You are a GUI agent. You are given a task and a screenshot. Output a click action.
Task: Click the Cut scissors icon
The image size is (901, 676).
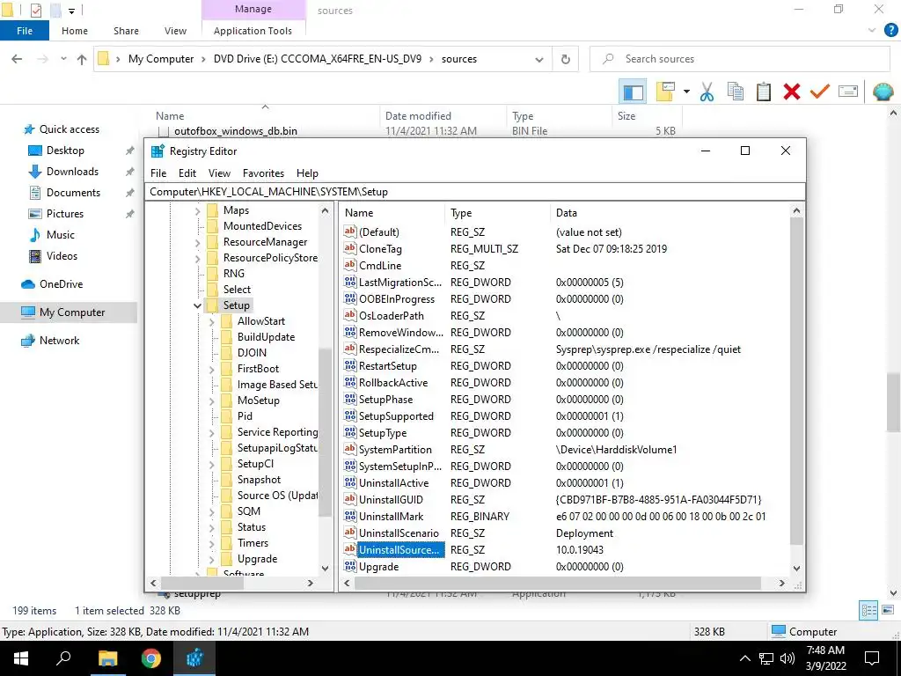tap(707, 92)
